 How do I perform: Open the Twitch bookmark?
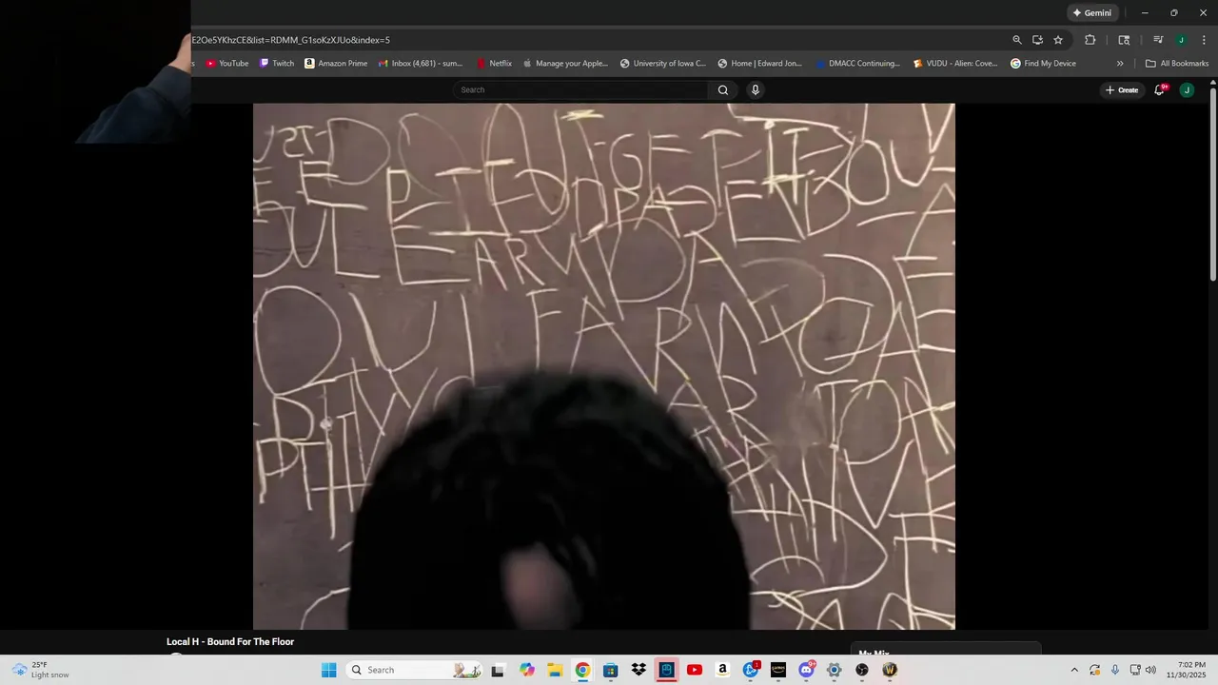277,64
